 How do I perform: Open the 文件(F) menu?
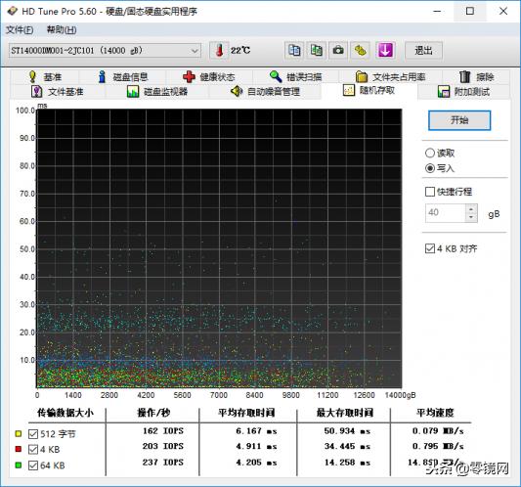(20, 30)
